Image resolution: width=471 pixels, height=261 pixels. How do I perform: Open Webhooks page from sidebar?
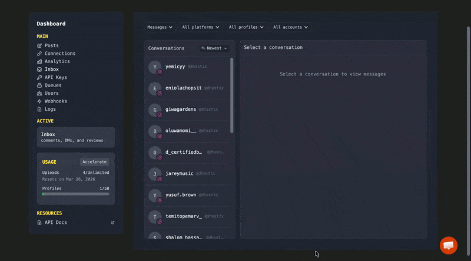click(x=56, y=101)
